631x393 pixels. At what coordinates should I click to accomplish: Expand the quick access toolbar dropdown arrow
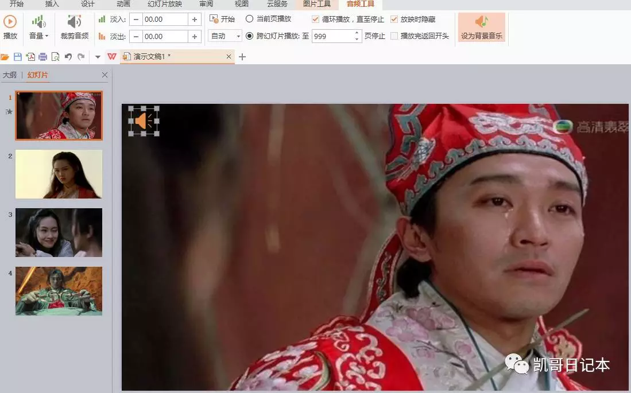98,57
